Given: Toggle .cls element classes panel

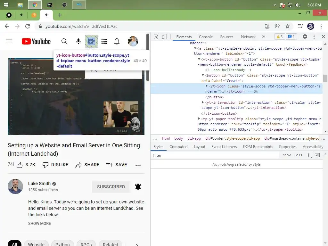Looking at the screenshot, I should [x=298, y=155].
